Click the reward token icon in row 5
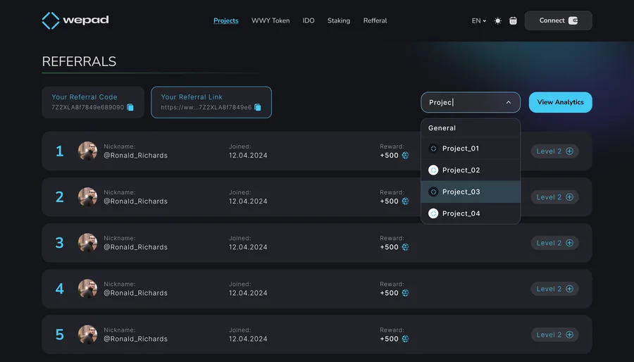Screen dimensions: 634x362 point(405,339)
